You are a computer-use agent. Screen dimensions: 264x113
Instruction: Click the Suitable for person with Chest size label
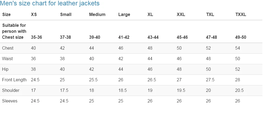pyautogui.click(x=14, y=31)
